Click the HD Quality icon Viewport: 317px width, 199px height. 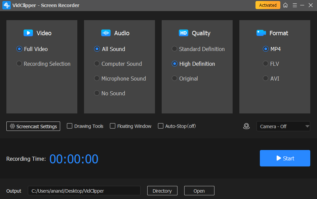click(184, 33)
